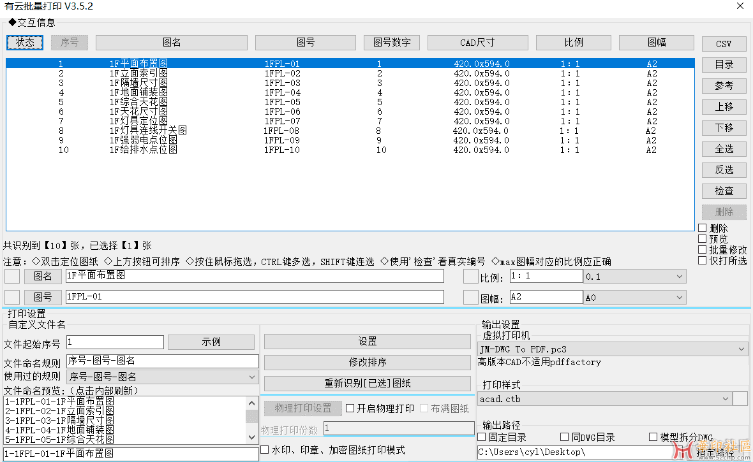Click the small square button beside acad.ctb dropdown
Screen dimensions: 753x462
point(740,399)
